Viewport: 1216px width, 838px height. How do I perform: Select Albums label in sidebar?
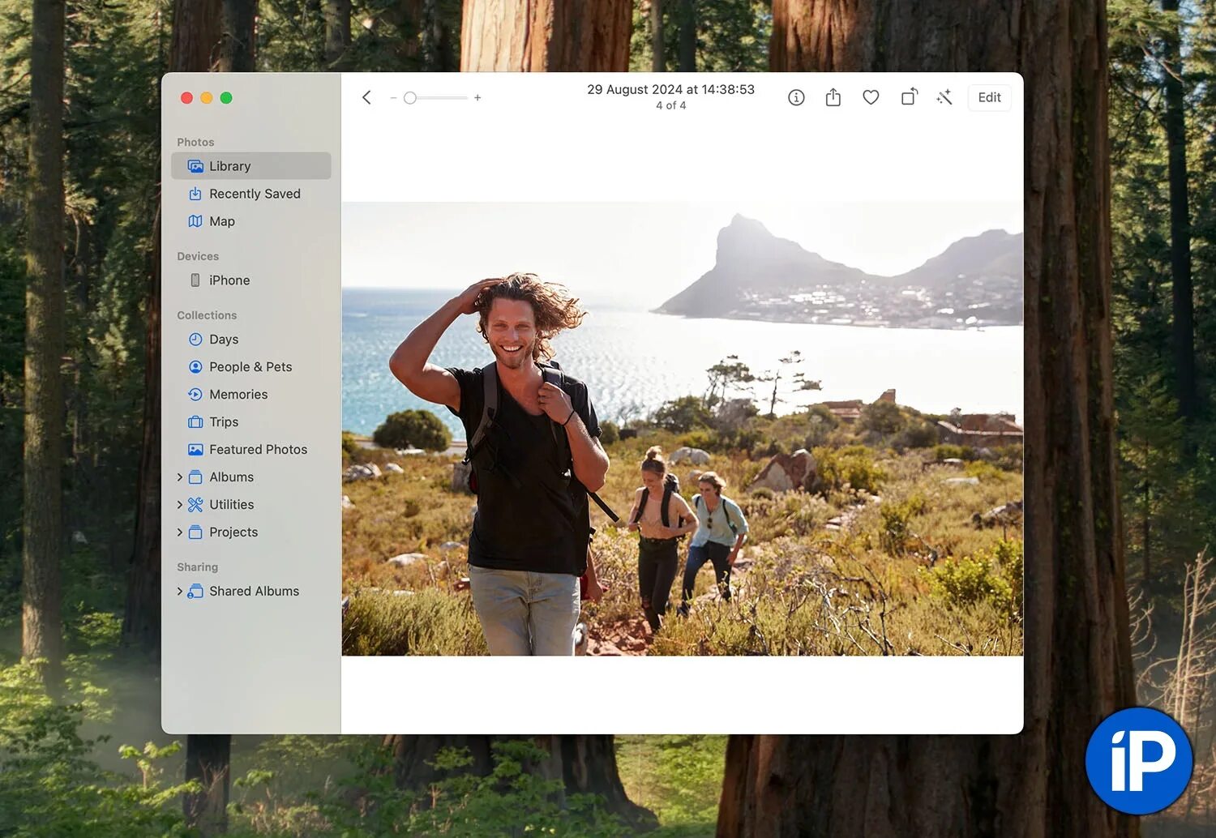coord(231,477)
